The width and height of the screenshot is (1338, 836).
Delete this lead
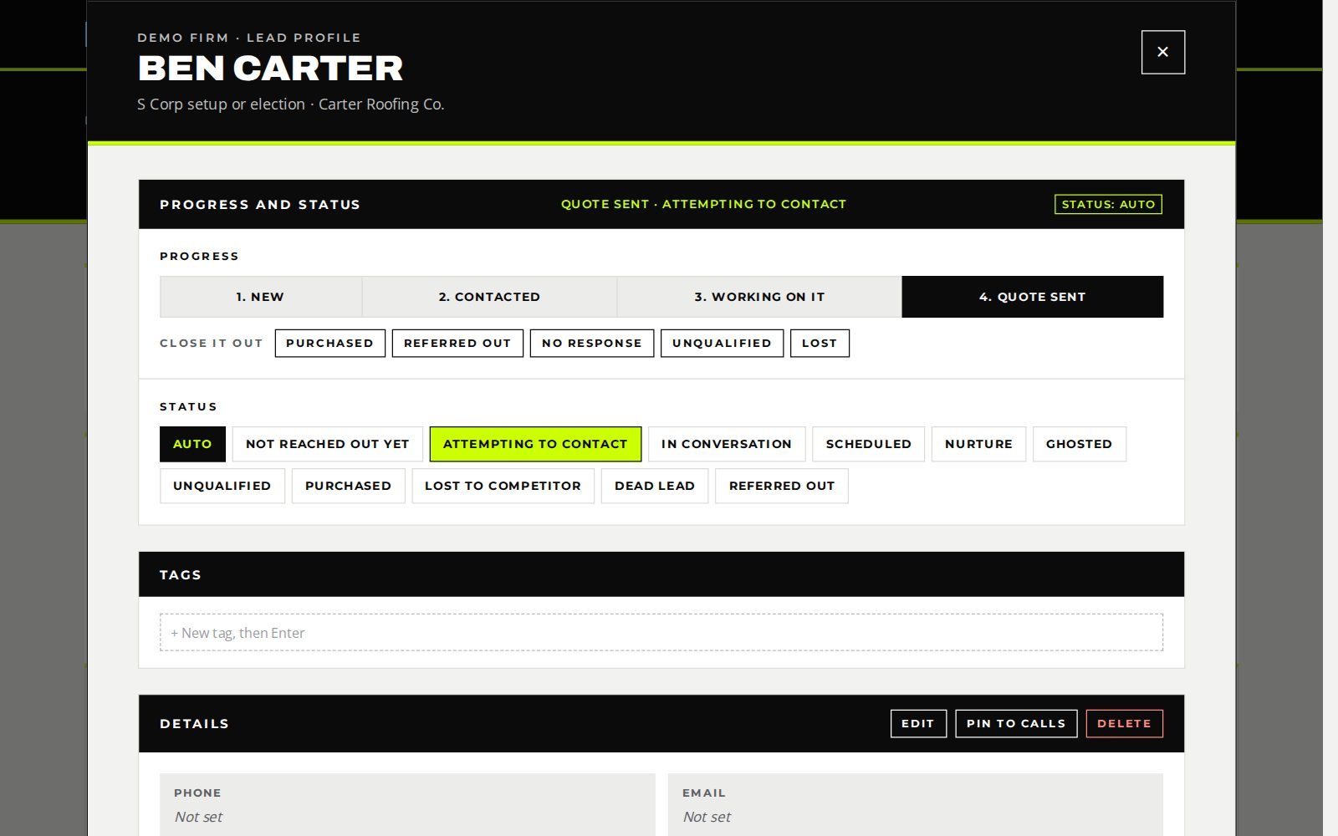click(1124, 724)
